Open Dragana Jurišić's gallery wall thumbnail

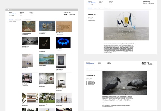pyautogui.click(x=46, y=79)
